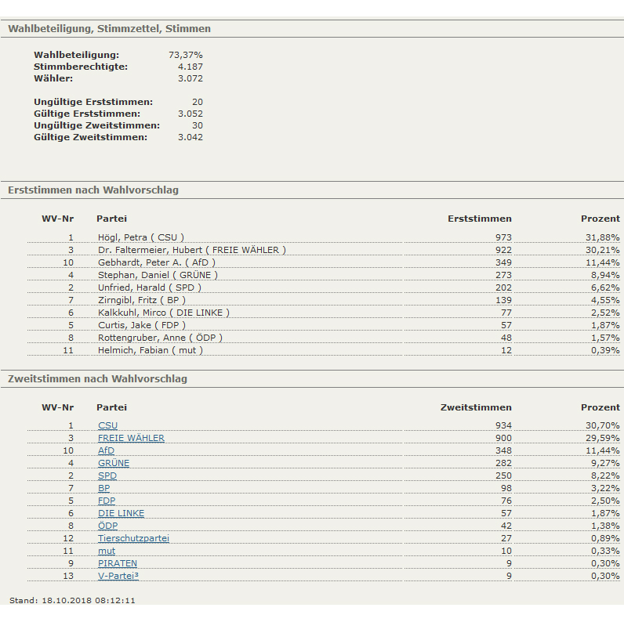The width and height of the screenshot is (624, 622).
Task: Open the DIE LINKE party link
Action: [121, 513]
